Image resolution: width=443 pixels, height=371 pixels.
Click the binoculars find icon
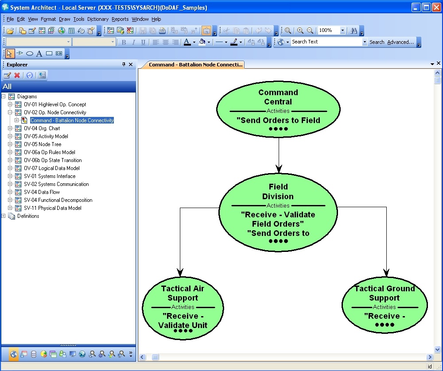[x=354, y=31]
